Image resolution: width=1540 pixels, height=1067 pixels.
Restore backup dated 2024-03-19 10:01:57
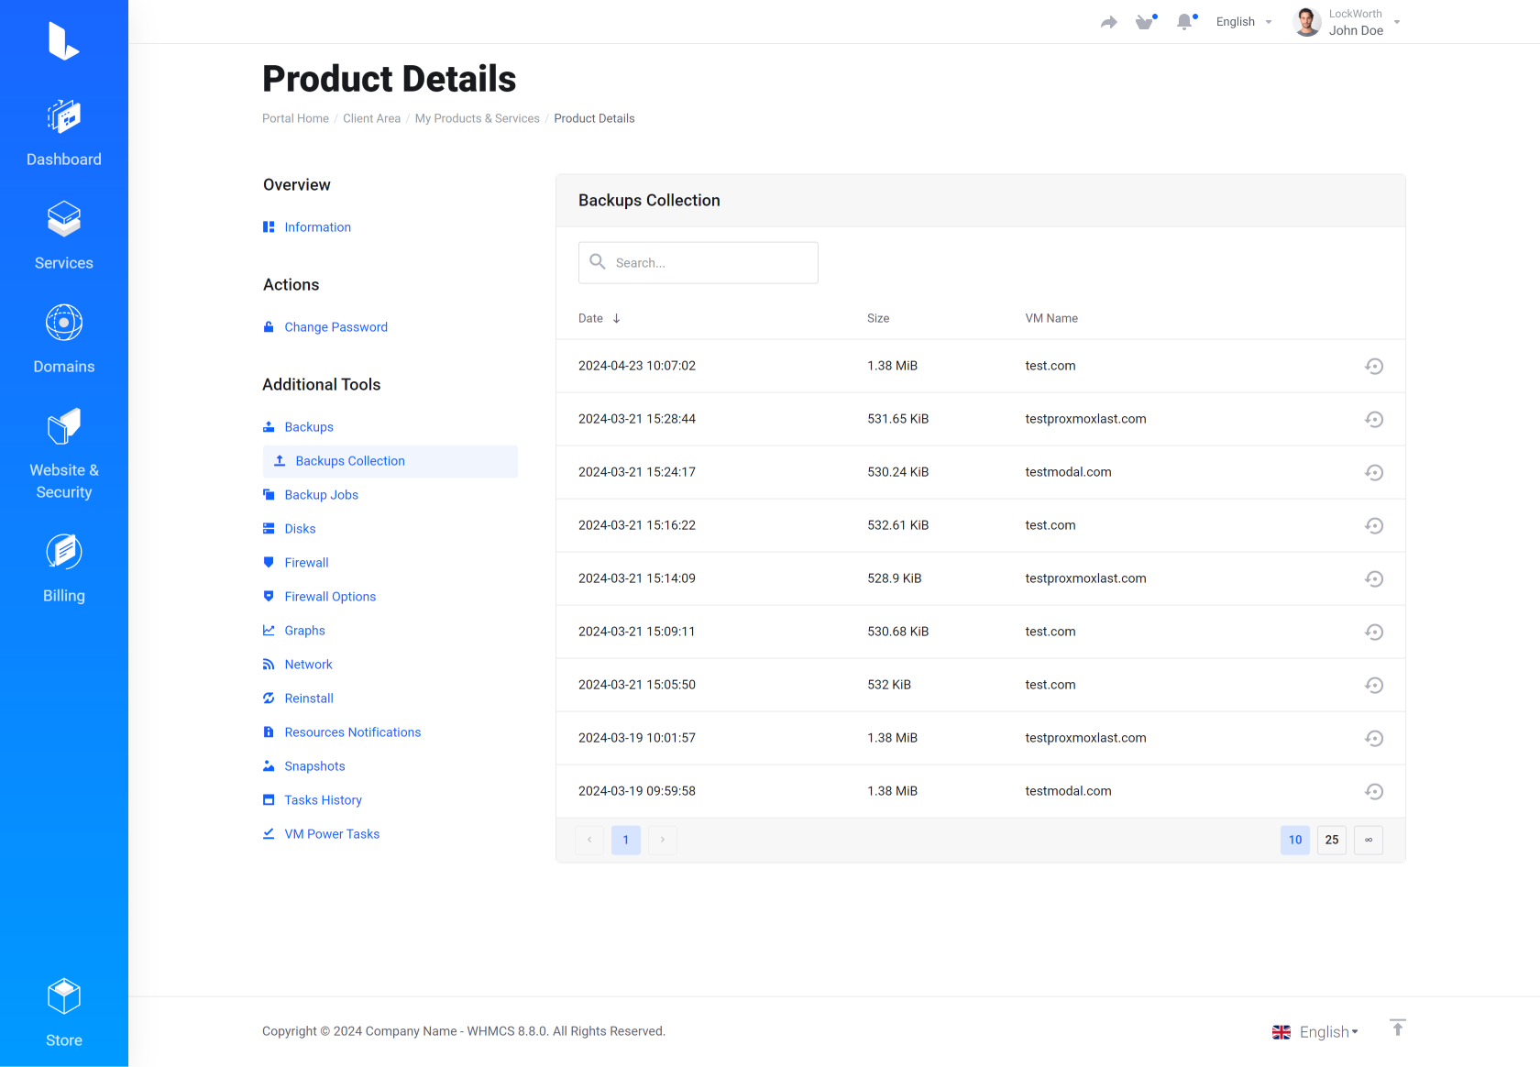1374,738
